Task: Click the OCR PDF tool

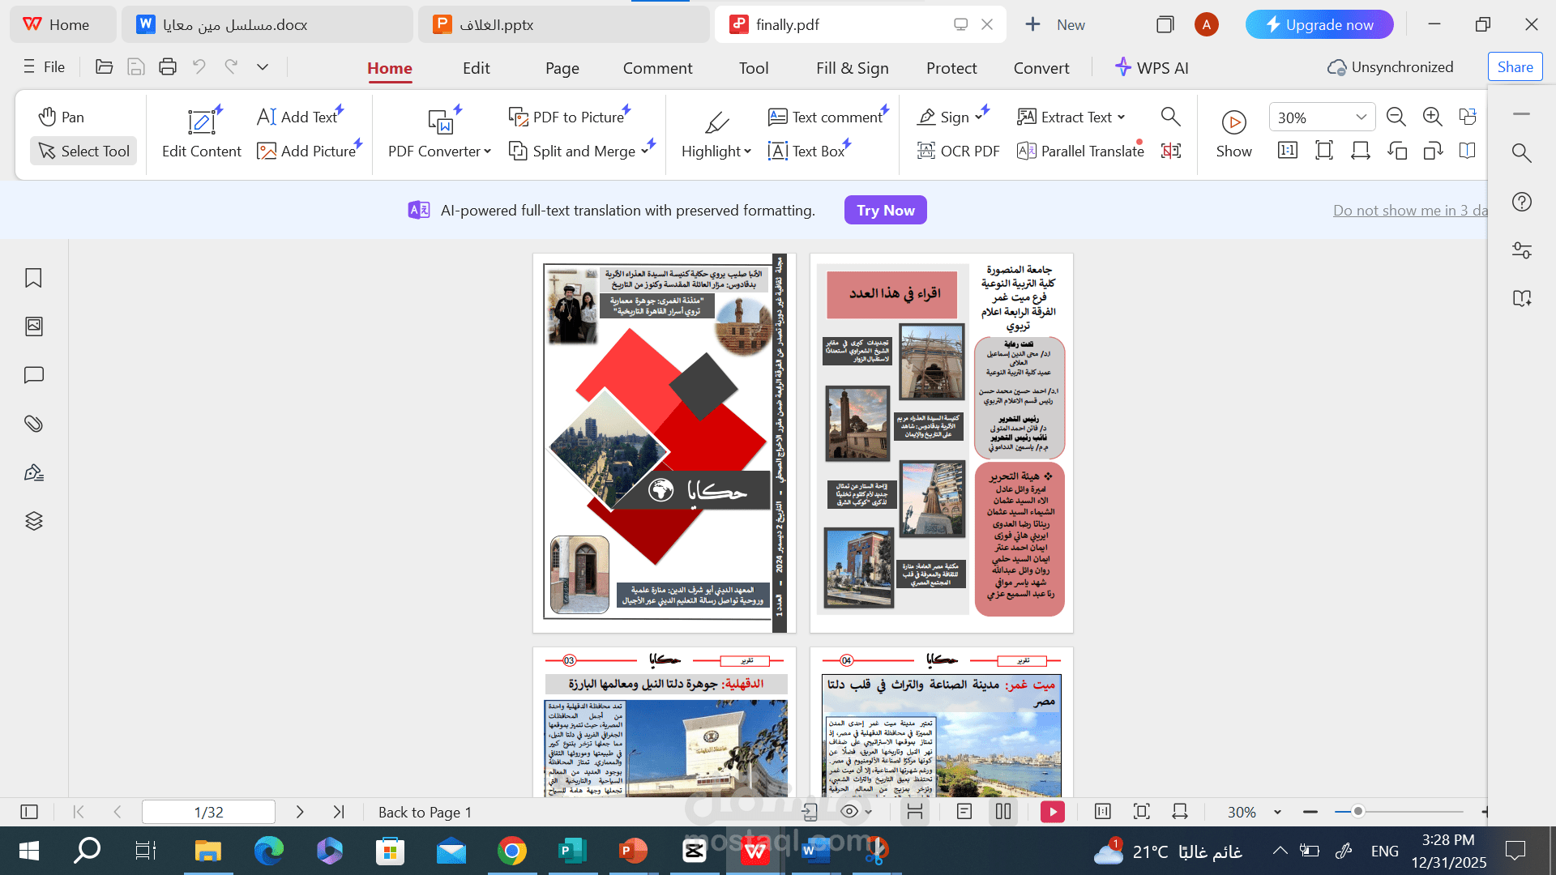Action: click(958, 151)
